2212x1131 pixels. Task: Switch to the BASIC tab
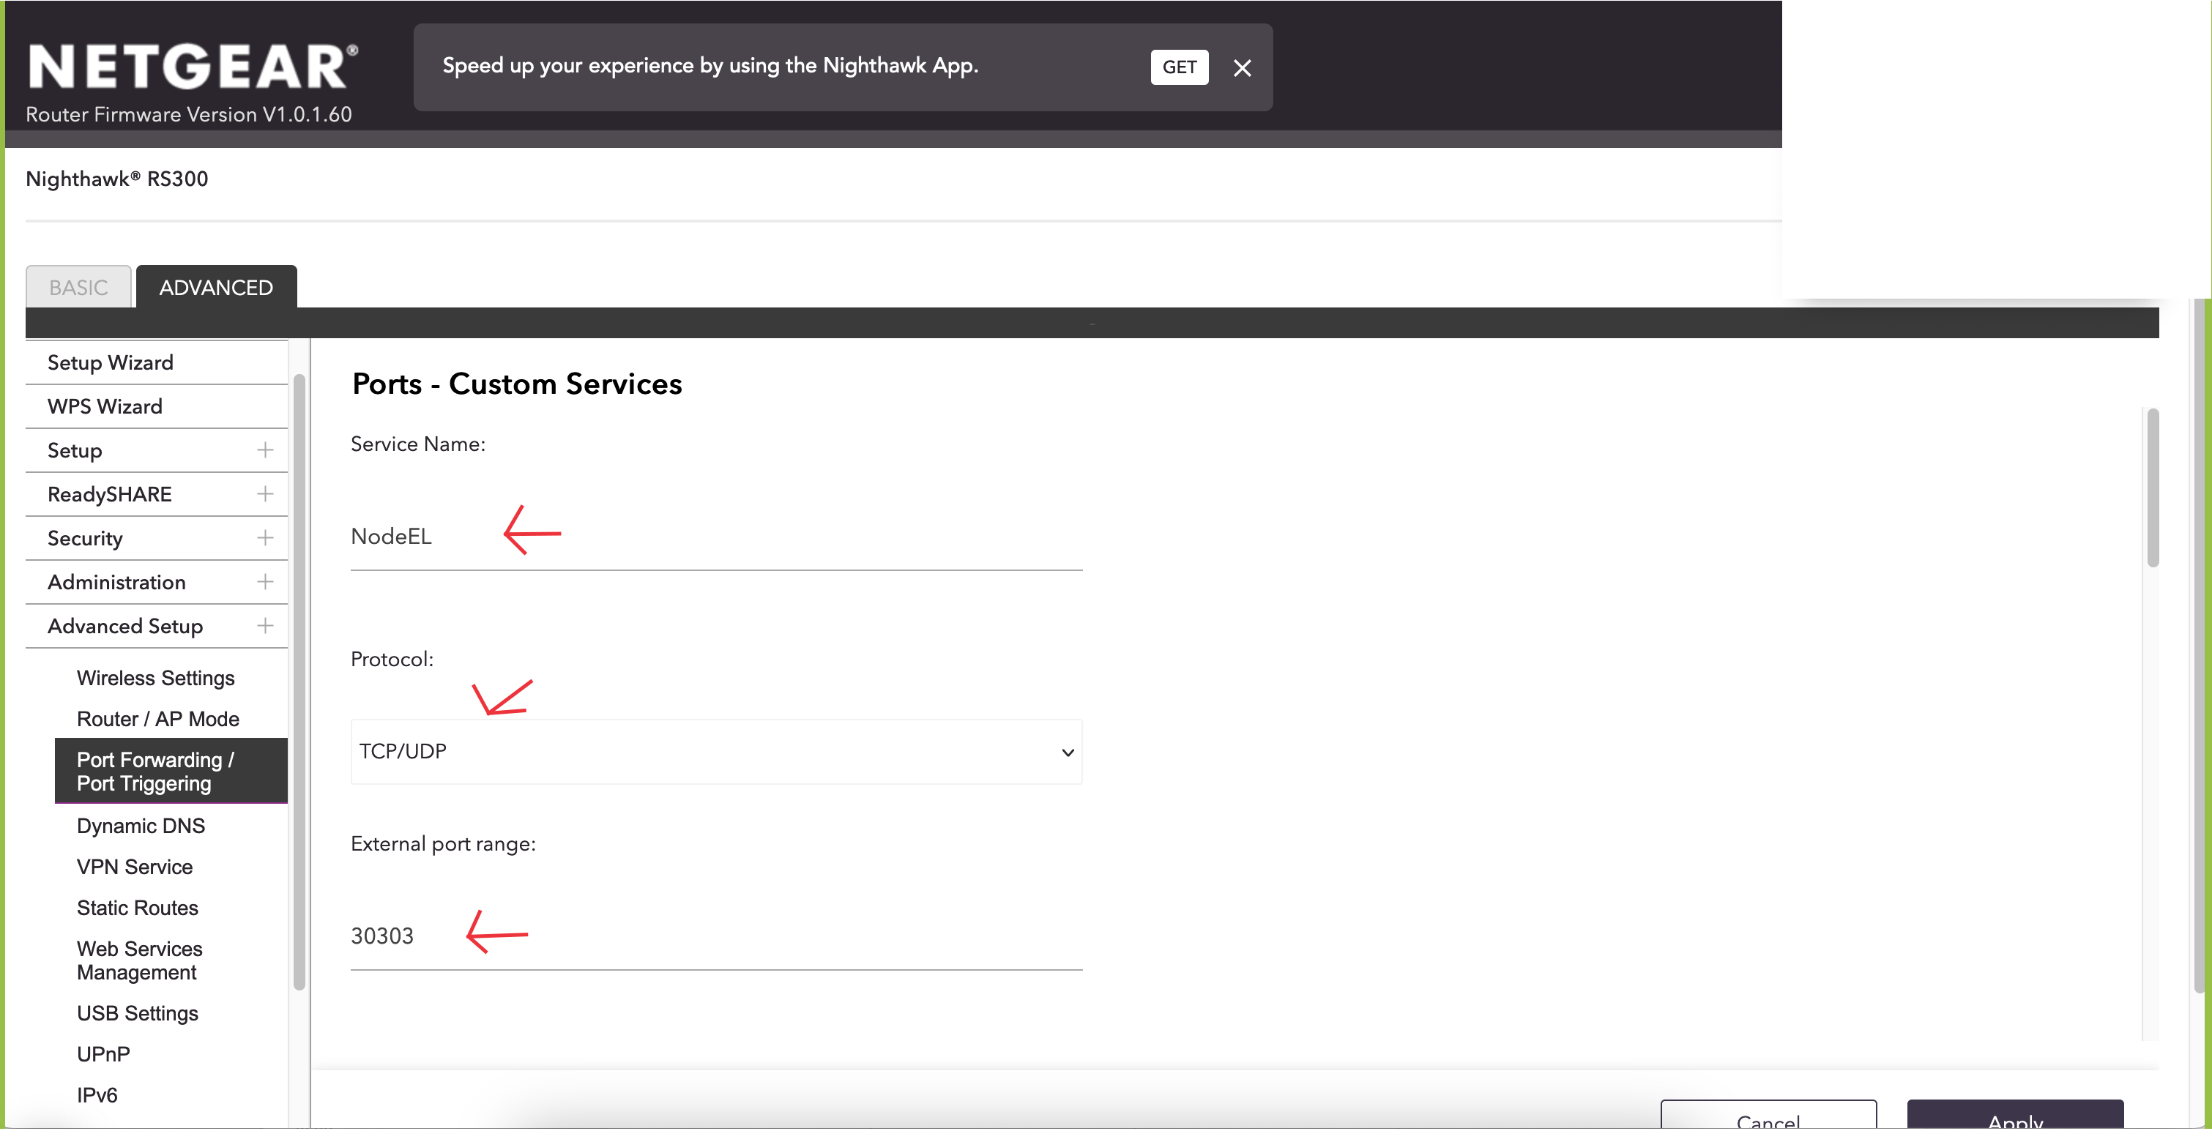(x=76, y=285)
